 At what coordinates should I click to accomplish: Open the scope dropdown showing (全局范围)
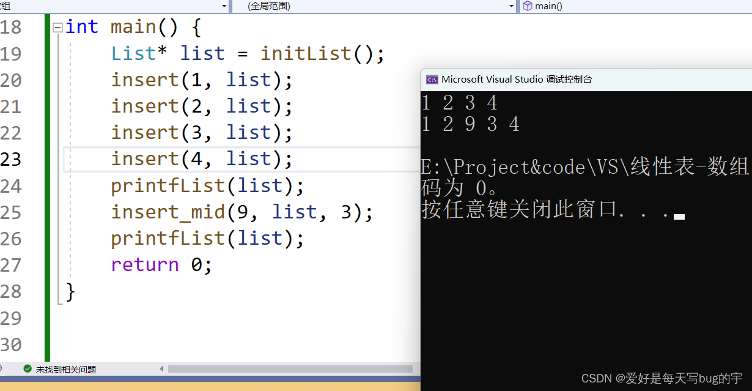512,6
